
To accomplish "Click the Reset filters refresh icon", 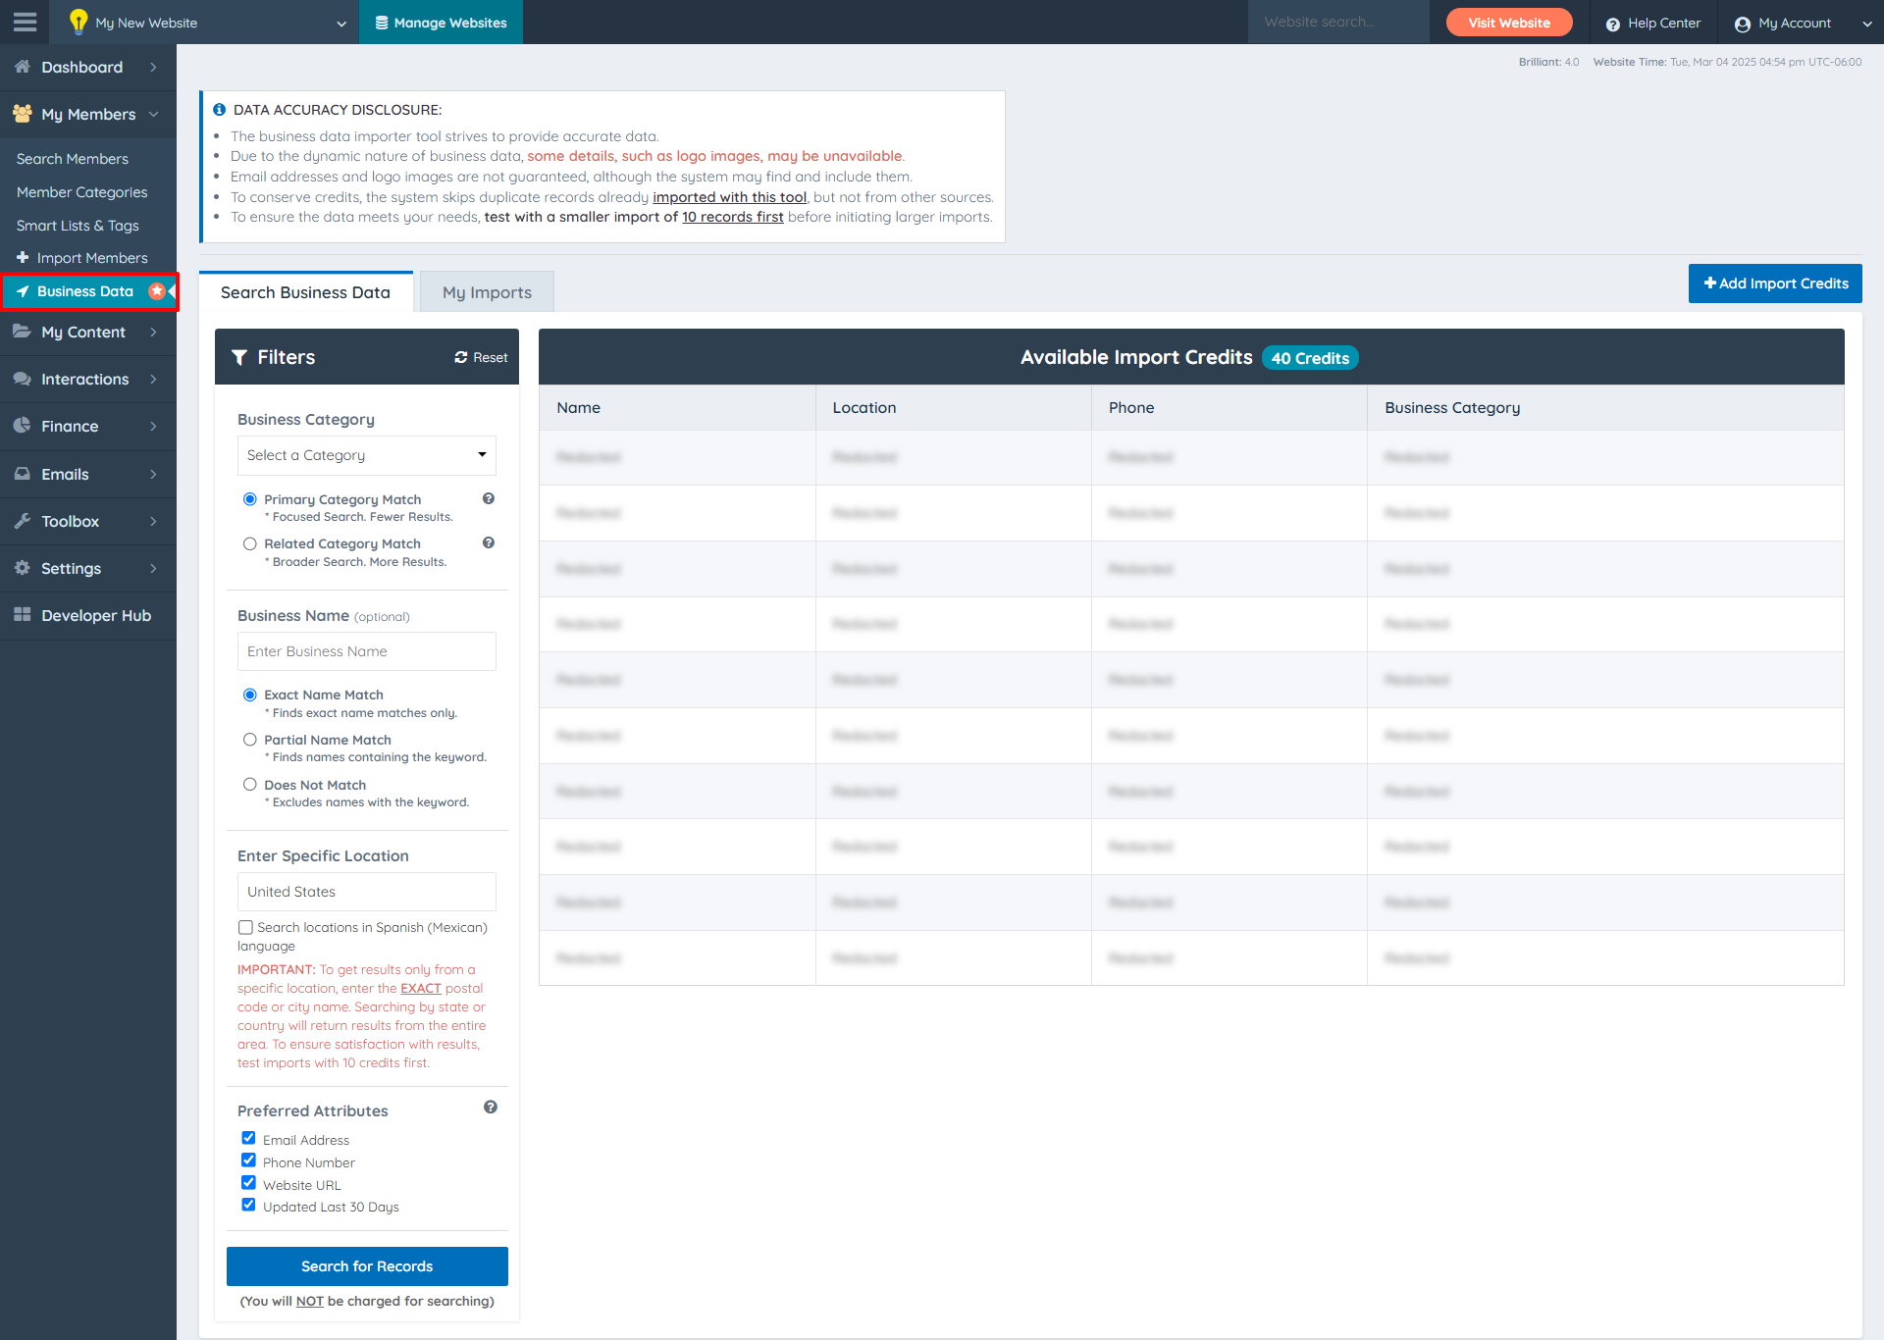I will pos(461,358).
